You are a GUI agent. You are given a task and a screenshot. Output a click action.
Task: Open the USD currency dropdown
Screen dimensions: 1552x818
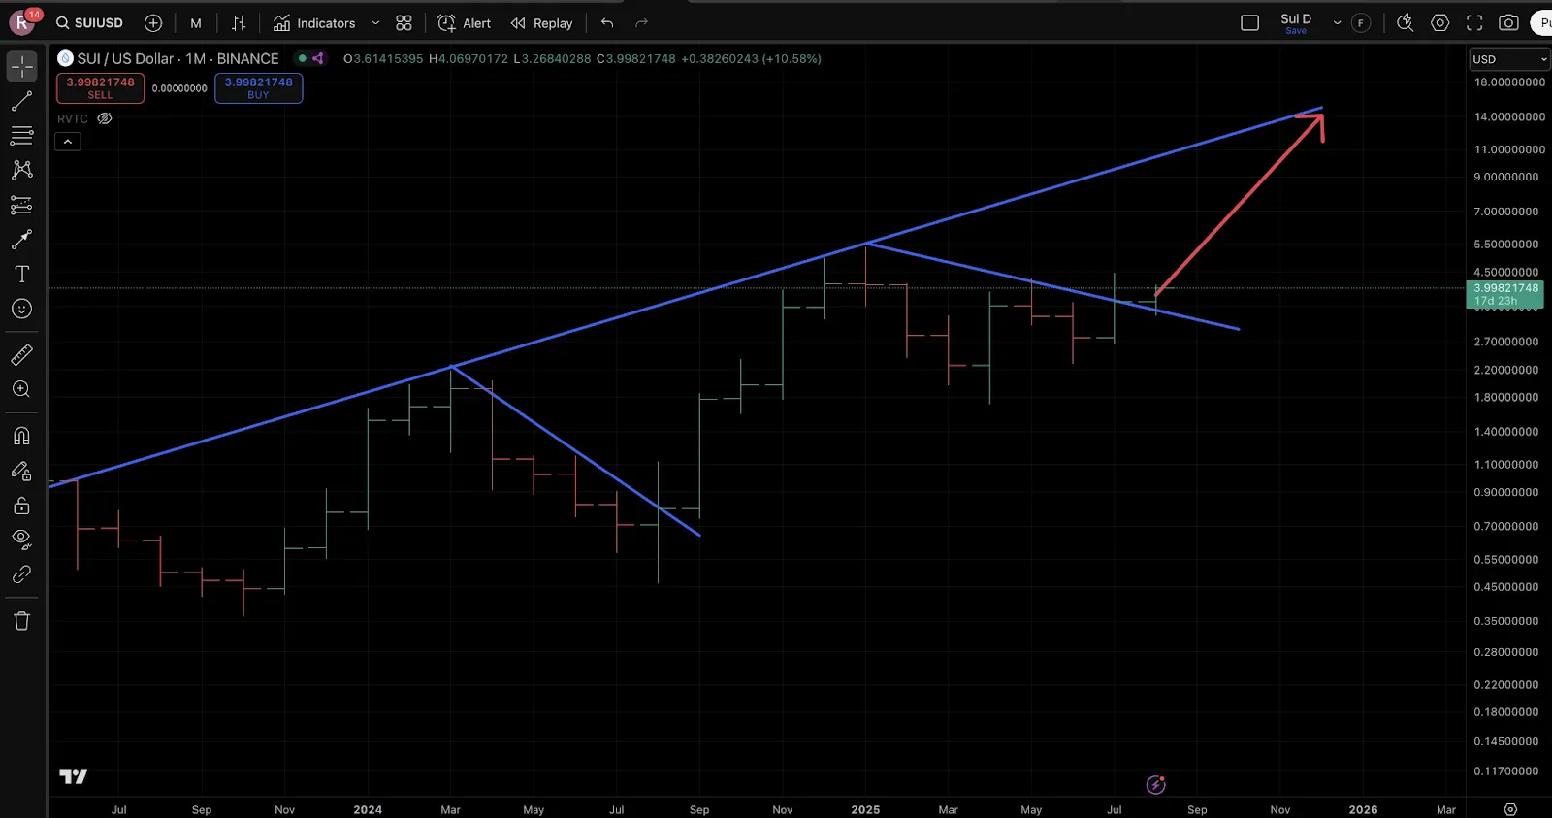tap(1509, 59)
